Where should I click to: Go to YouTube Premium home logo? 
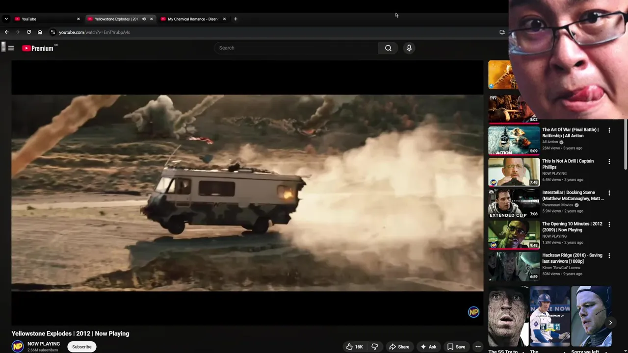click(x=38, y=48)
